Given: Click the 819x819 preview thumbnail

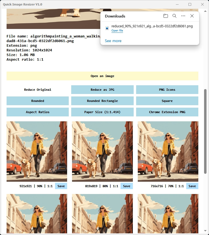Looking at the screenshot, I should 102,152.
